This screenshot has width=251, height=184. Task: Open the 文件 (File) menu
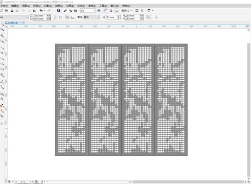pos(4,6)
